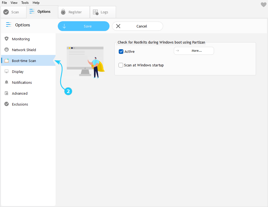268x207 pixels.
Task: Click the Exclusions checkmark icon
Action: pos(7,104)
